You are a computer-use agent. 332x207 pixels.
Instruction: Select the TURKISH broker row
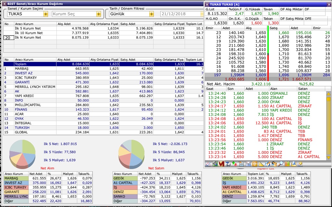pos(104,128)
